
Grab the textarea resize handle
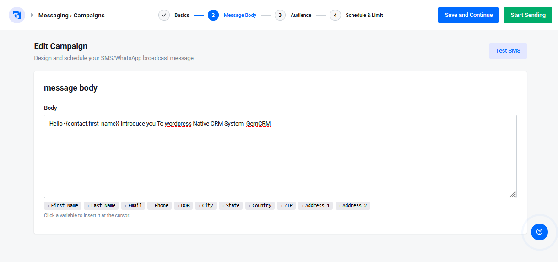coord(513,194)
